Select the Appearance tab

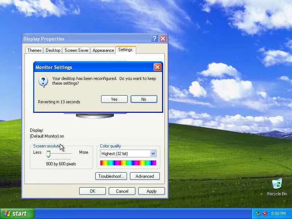[103, 50]
